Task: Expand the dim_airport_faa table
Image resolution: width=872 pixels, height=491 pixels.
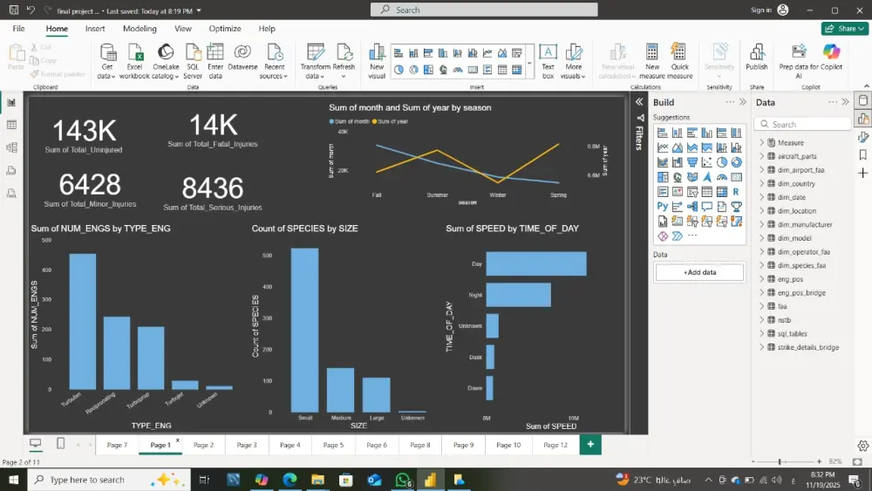Action: coord(762,170)
